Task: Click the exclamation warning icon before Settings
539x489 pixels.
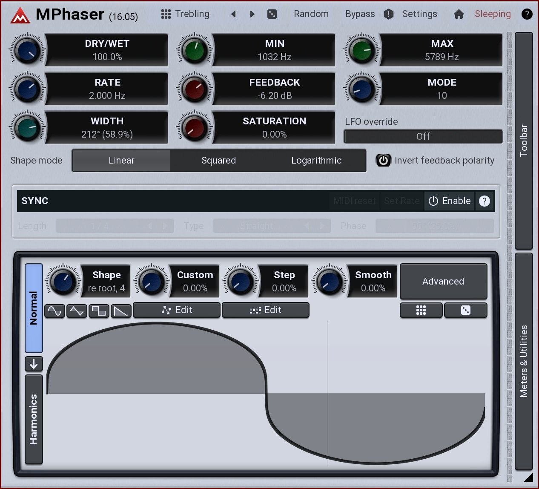Action: point(389,14)
